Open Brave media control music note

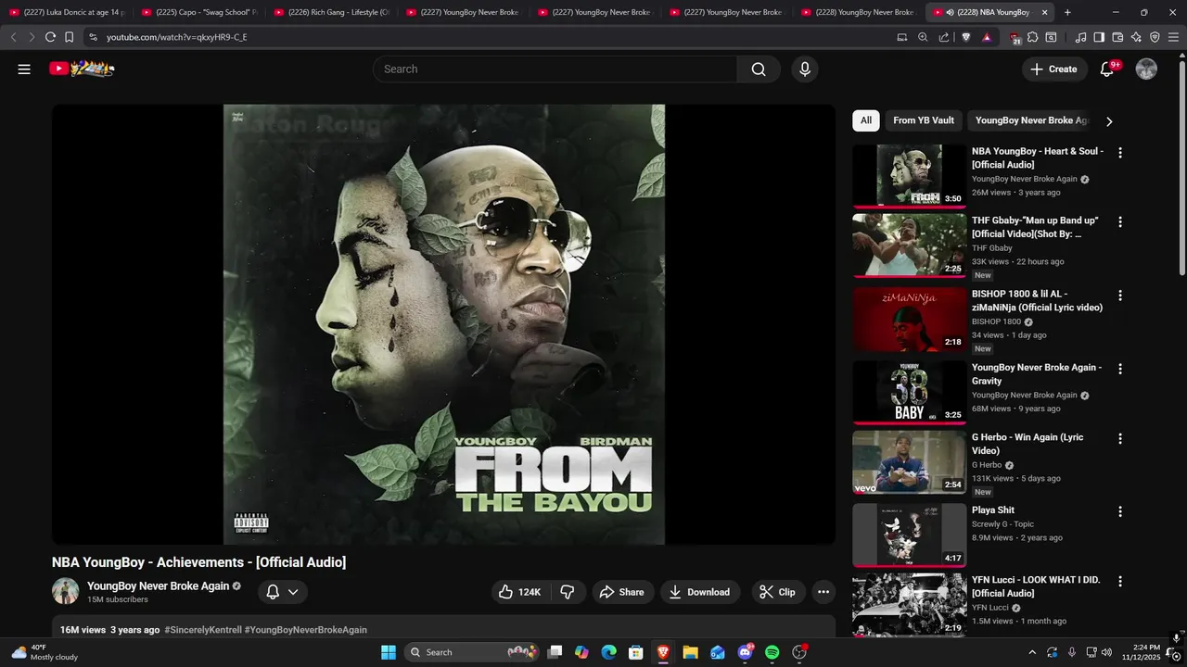click(x=1080, y=37)
